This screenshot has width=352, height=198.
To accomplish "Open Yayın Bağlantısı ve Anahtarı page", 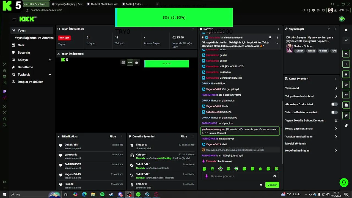I will 34,38.
